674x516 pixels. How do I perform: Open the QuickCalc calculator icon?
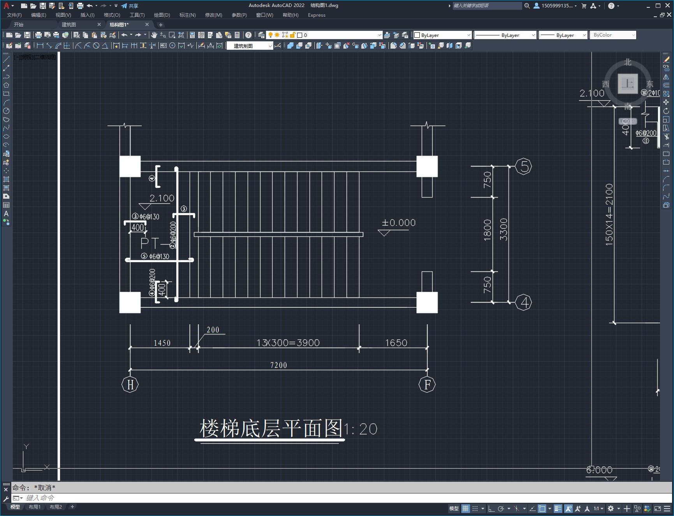[237, 35]
